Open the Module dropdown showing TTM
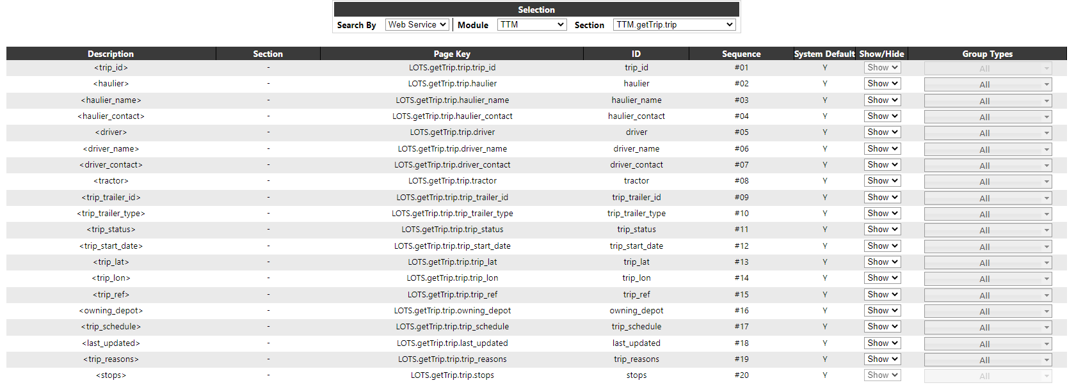This screenshot has height=392, width=1083. pos(532,25)
